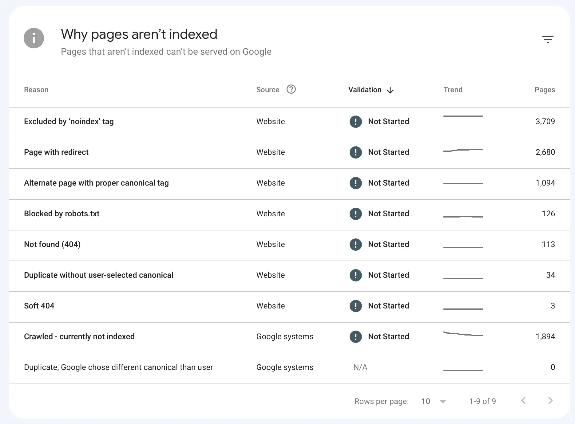Click the info icon beside the title

coord(34,38)
